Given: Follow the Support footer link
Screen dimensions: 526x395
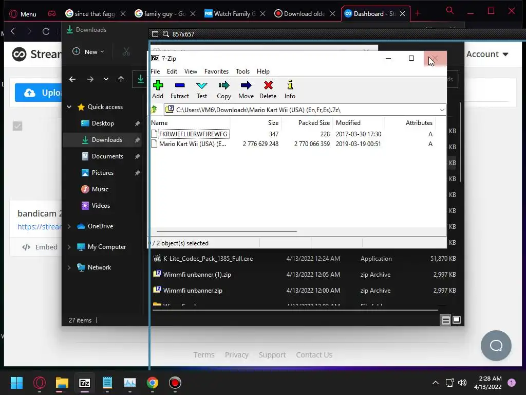Looking at the screenshot, I should tap(272, 355).
